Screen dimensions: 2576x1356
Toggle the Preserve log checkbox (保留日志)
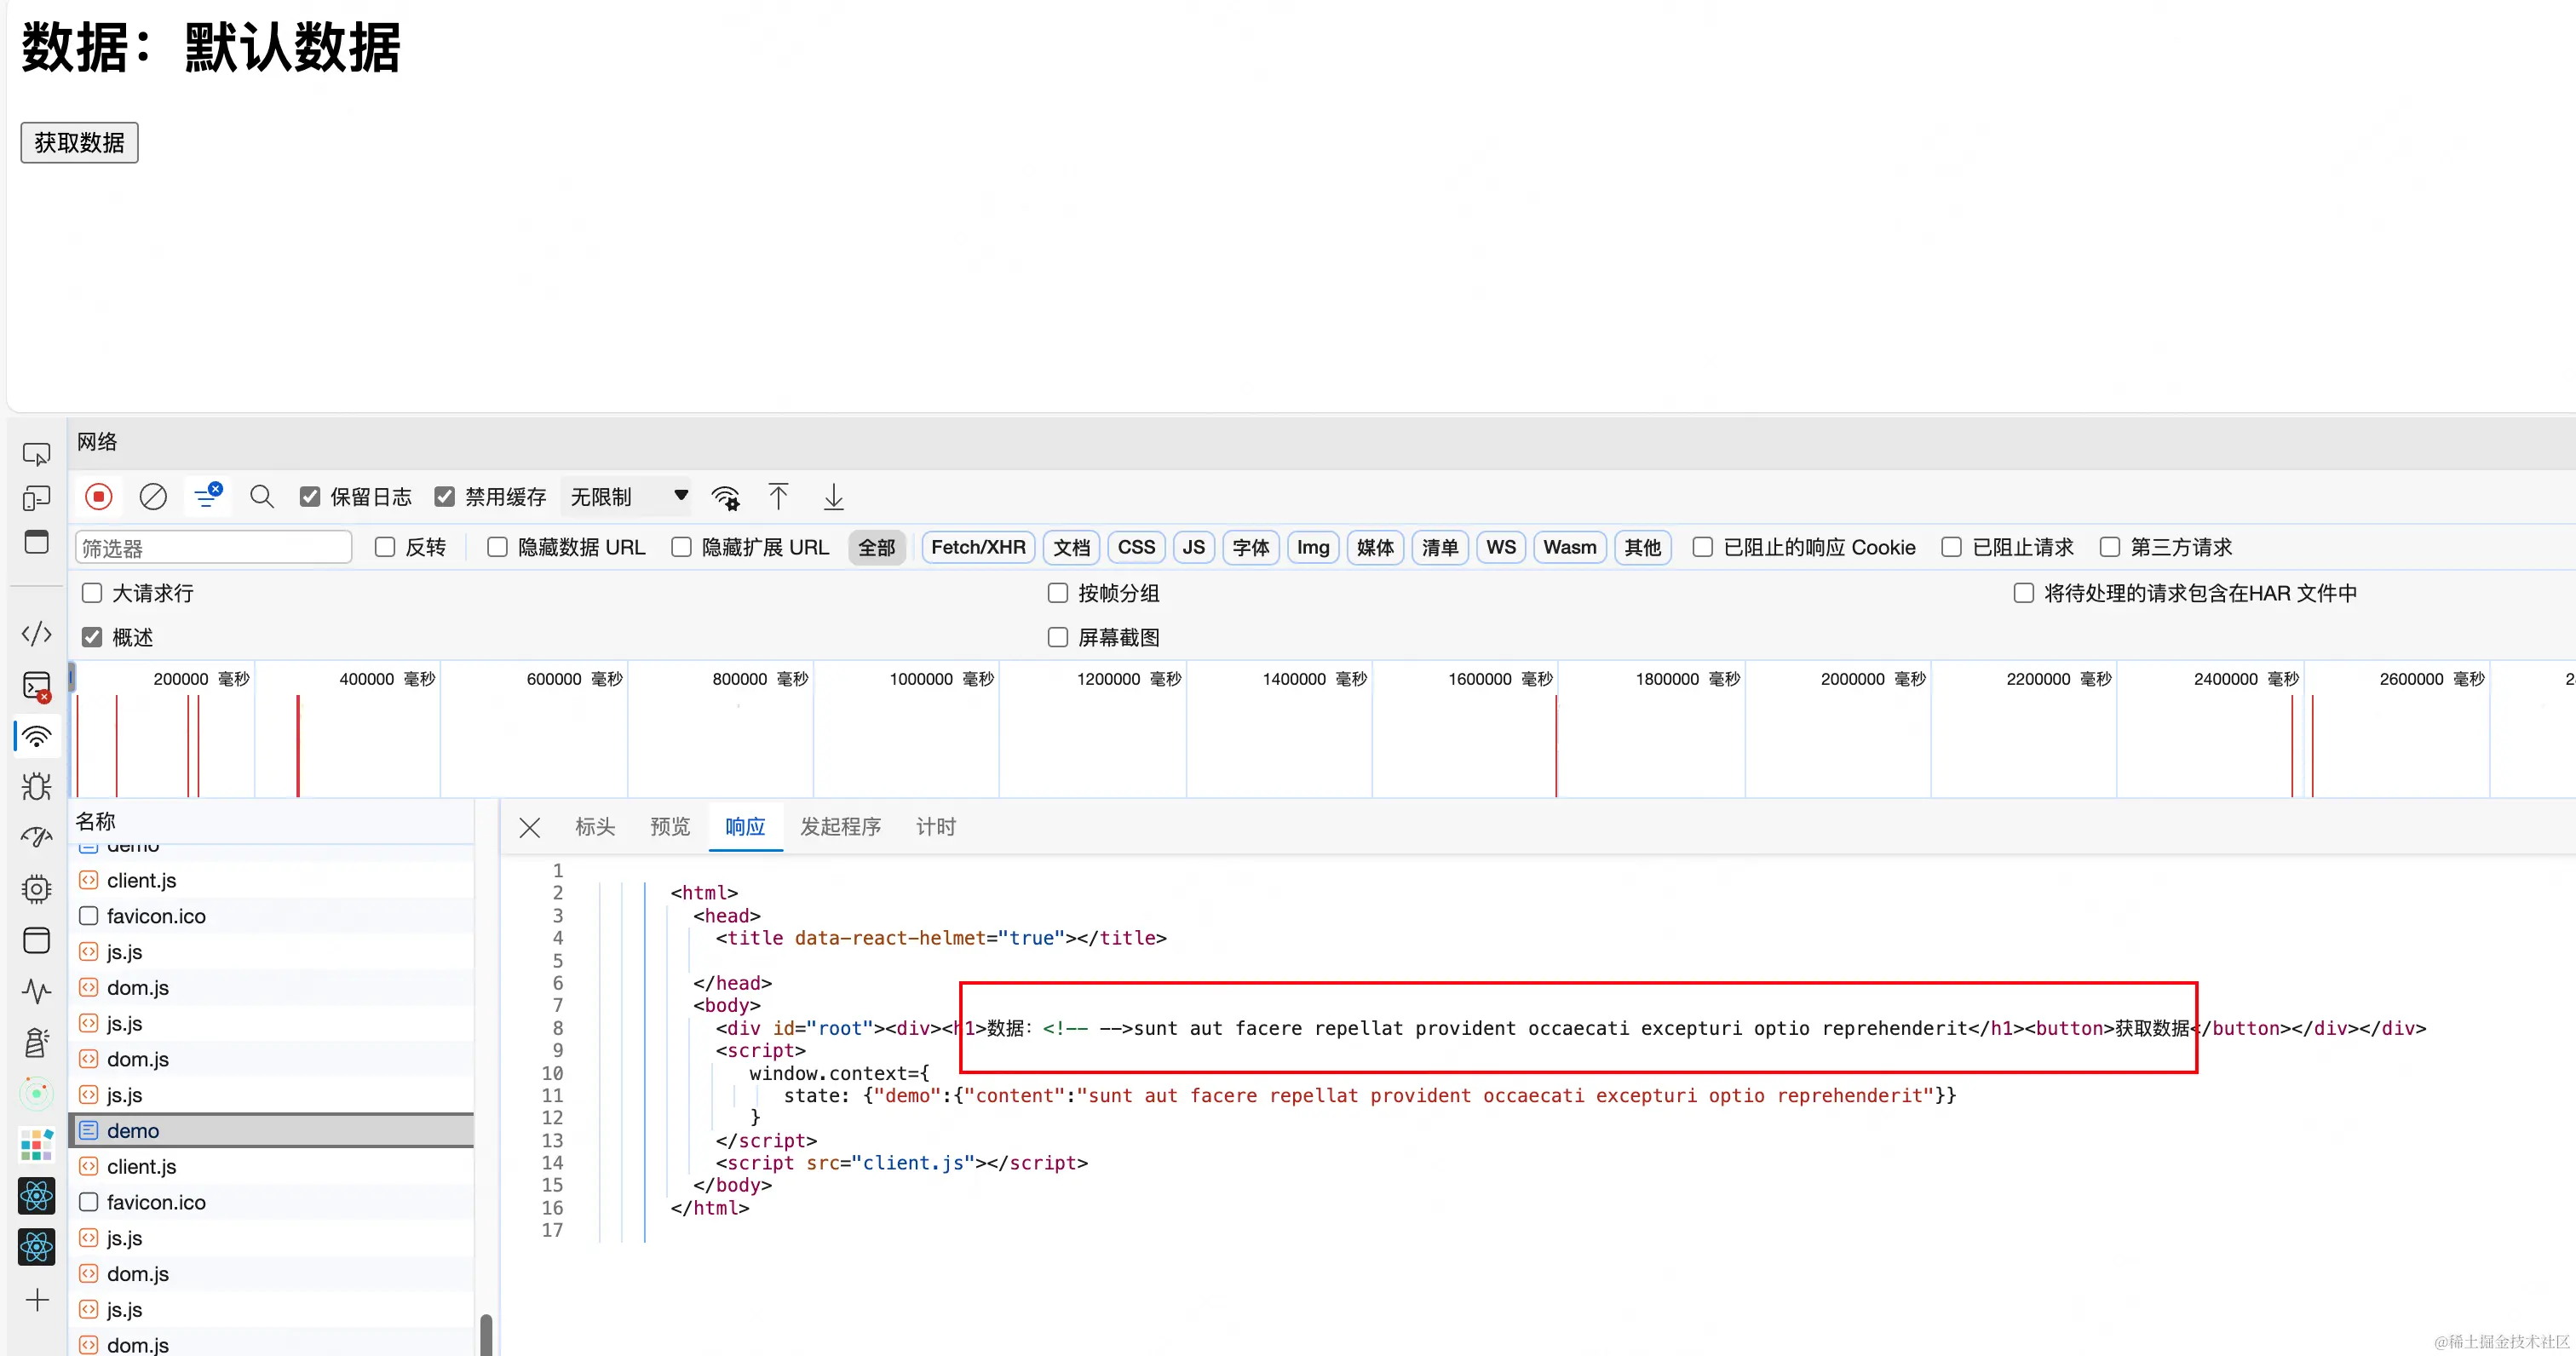(310, 497)
